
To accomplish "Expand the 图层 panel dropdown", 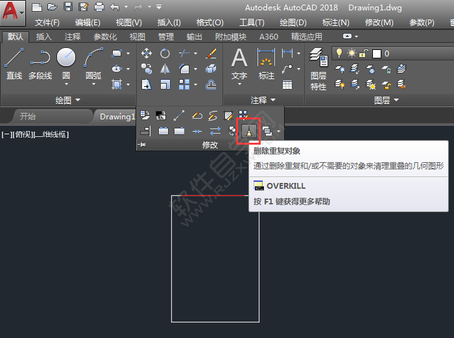I will coord(387,100).
